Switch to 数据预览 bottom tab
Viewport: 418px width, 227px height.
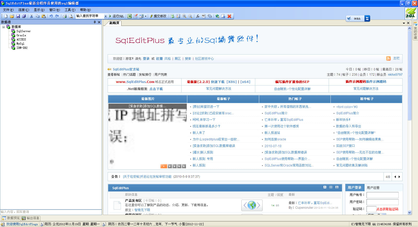coord(11,218)
